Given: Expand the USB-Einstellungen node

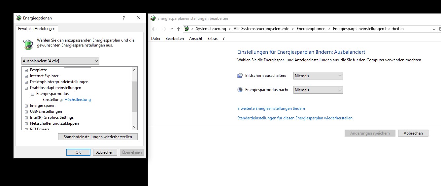Looking at the screenshot, I should [x=26, y=112].
